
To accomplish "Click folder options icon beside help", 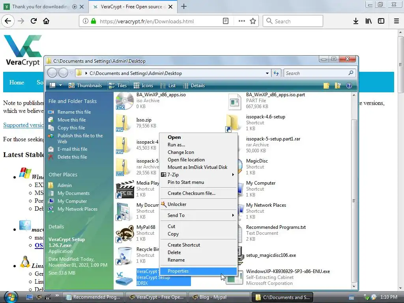I will tap(338, 86).
